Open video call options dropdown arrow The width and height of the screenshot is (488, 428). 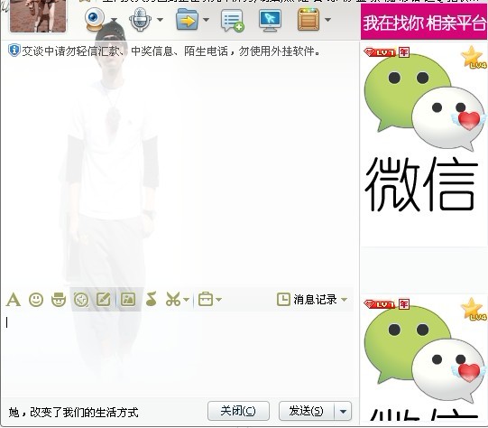tap(114, 20)
